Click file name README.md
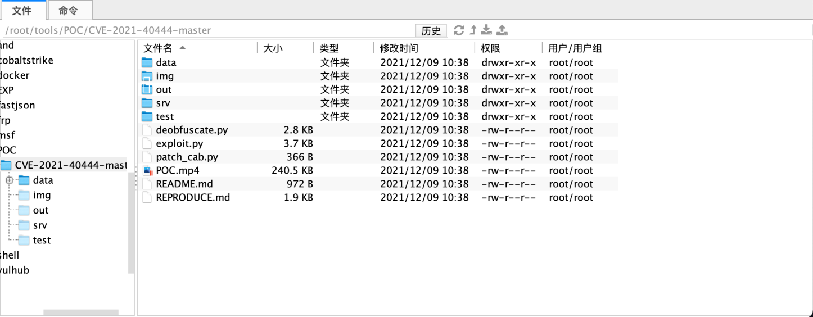Viewport: 813px width, 317px height. (x=184, y=184)
